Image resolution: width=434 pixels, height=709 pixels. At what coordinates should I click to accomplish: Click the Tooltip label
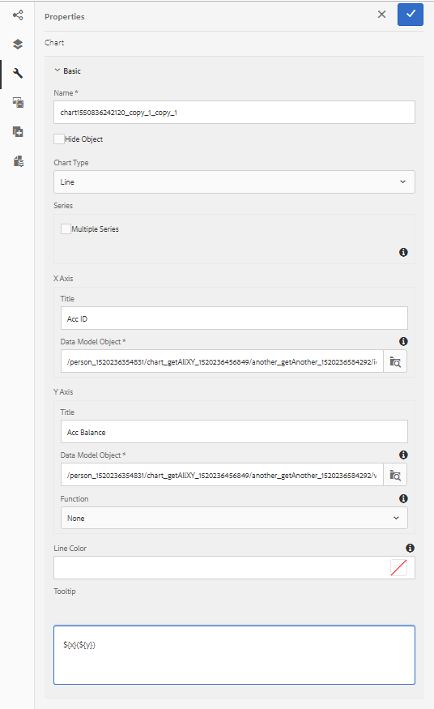click(x=65, y=592)
